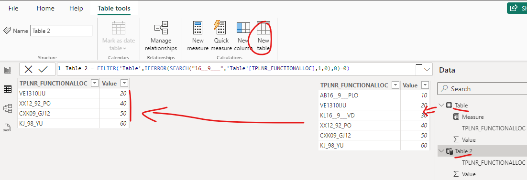527x180 pixels.
Task: Open Quick measure
Action: (221, 36)
